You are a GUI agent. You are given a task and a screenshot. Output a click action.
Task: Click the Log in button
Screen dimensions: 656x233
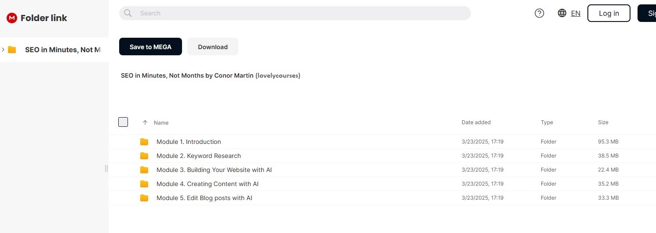click(609, 13)
